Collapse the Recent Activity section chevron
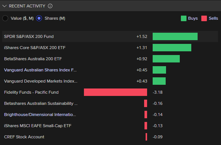Image resolution: width=221 pixels, height=145 pixels. coord(4,6)
